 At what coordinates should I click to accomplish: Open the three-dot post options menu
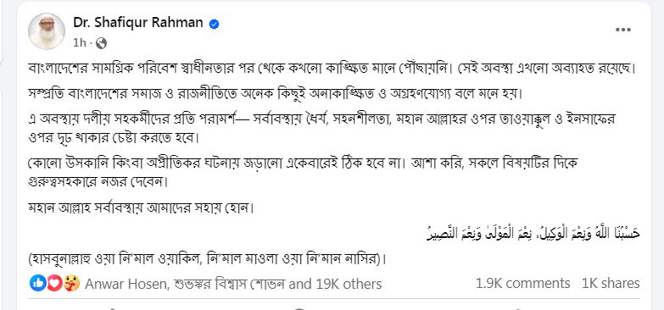click(623, 30)
